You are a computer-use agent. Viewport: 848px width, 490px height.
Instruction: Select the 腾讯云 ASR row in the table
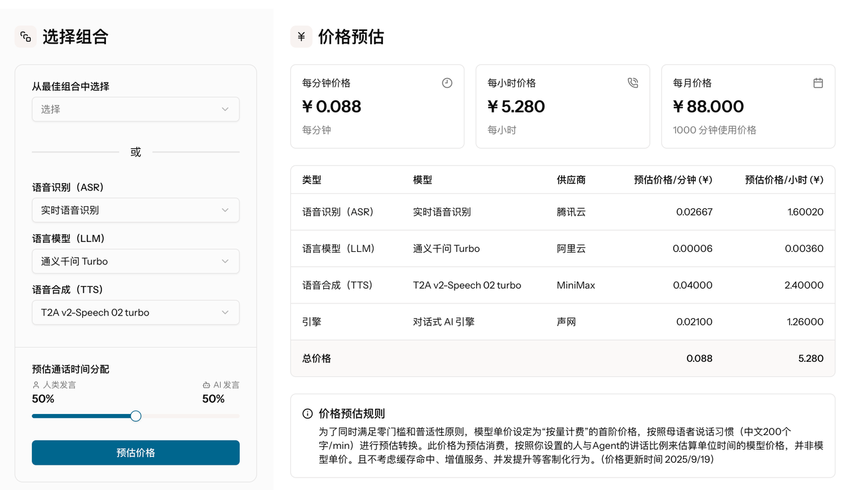[562, 212]
